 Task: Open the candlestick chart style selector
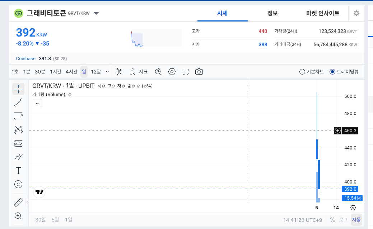click(x=119, y=72)
